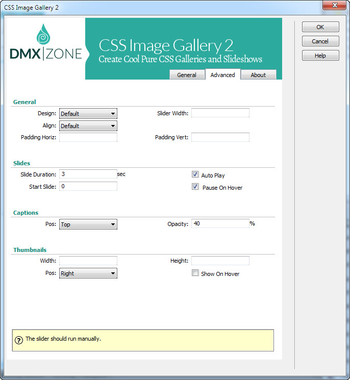This screenshot has width=350, height=380.
Task: Focus the Slider Width field
Action: (220, 113)
